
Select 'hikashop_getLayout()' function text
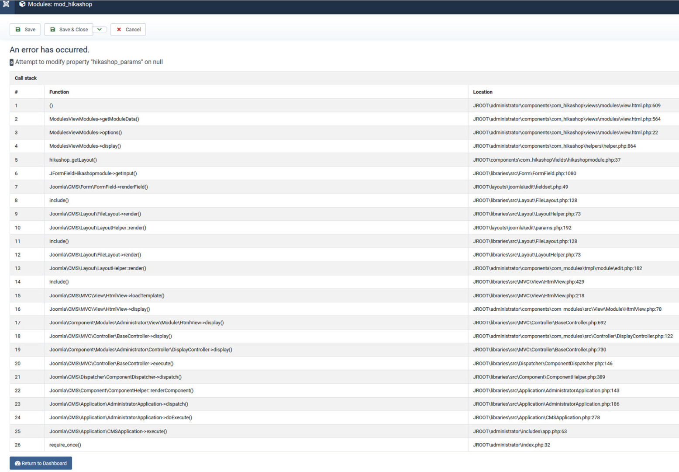click(x=73, y=160)
